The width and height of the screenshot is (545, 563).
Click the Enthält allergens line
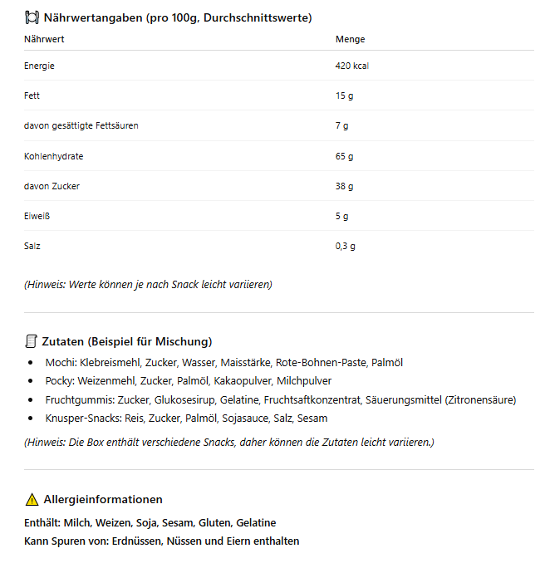click(150, 522)
